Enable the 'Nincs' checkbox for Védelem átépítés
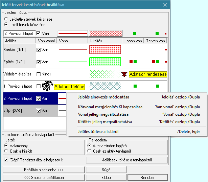This screenshot has width=208, height=182. (x=39, y=74)
